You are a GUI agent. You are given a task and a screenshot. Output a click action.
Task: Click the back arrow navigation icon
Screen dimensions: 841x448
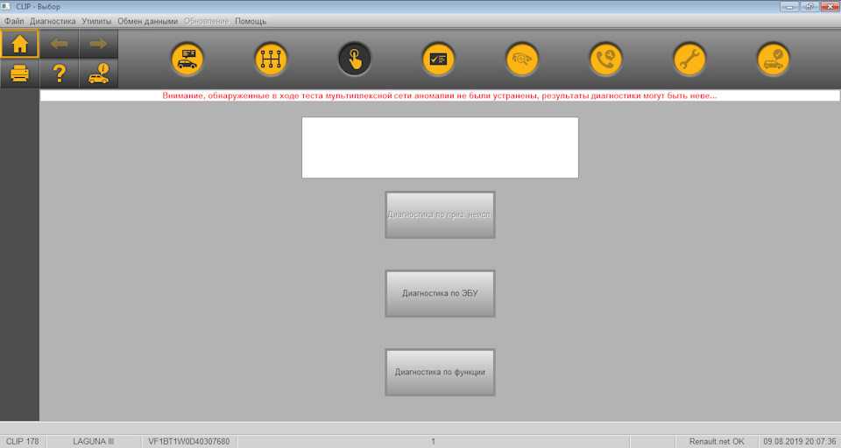[x=59, y=44]
